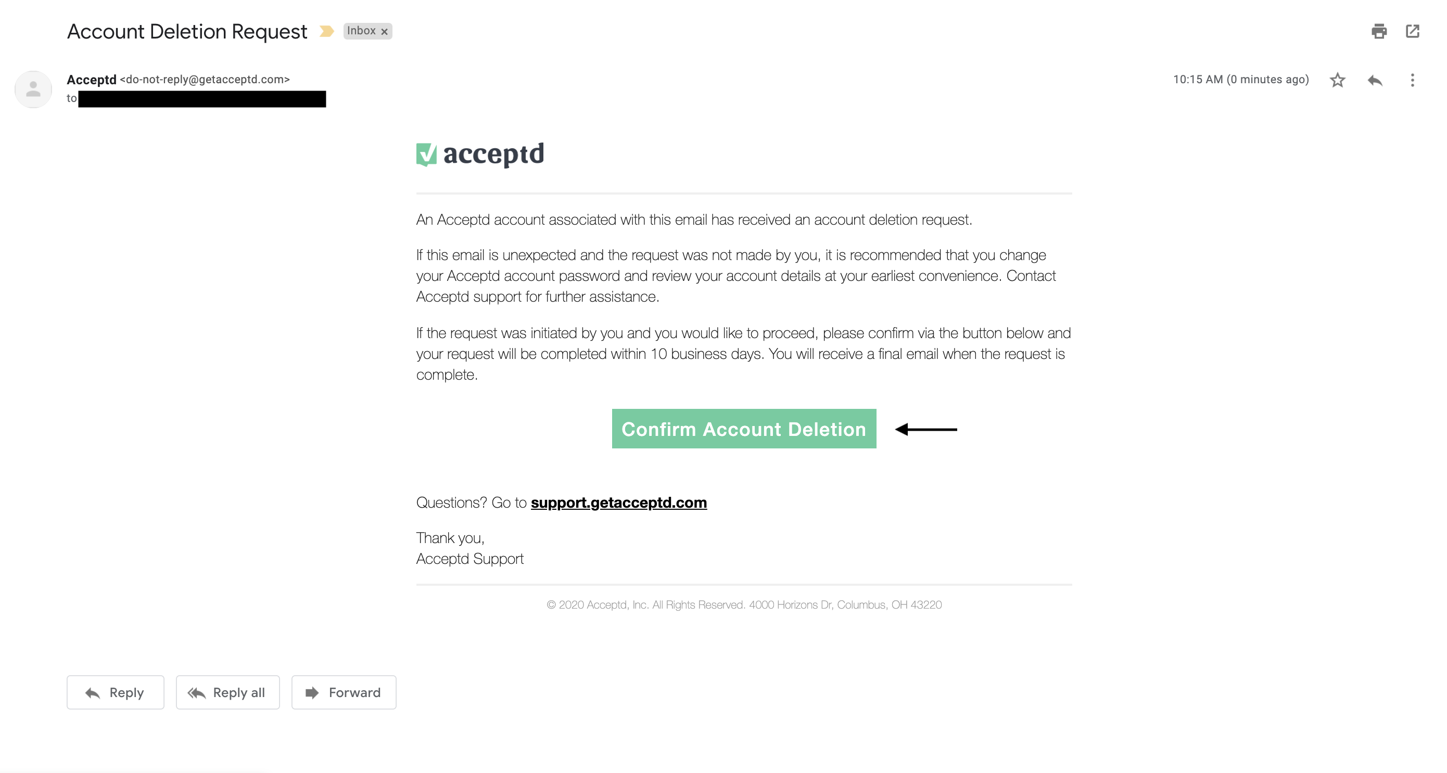Click the reply arrow icon on email

(x=1375, y=80)
